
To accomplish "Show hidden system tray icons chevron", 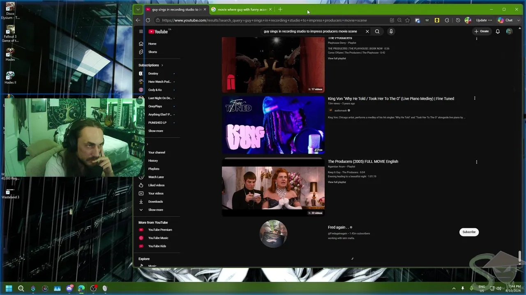I will pos(454,288).
